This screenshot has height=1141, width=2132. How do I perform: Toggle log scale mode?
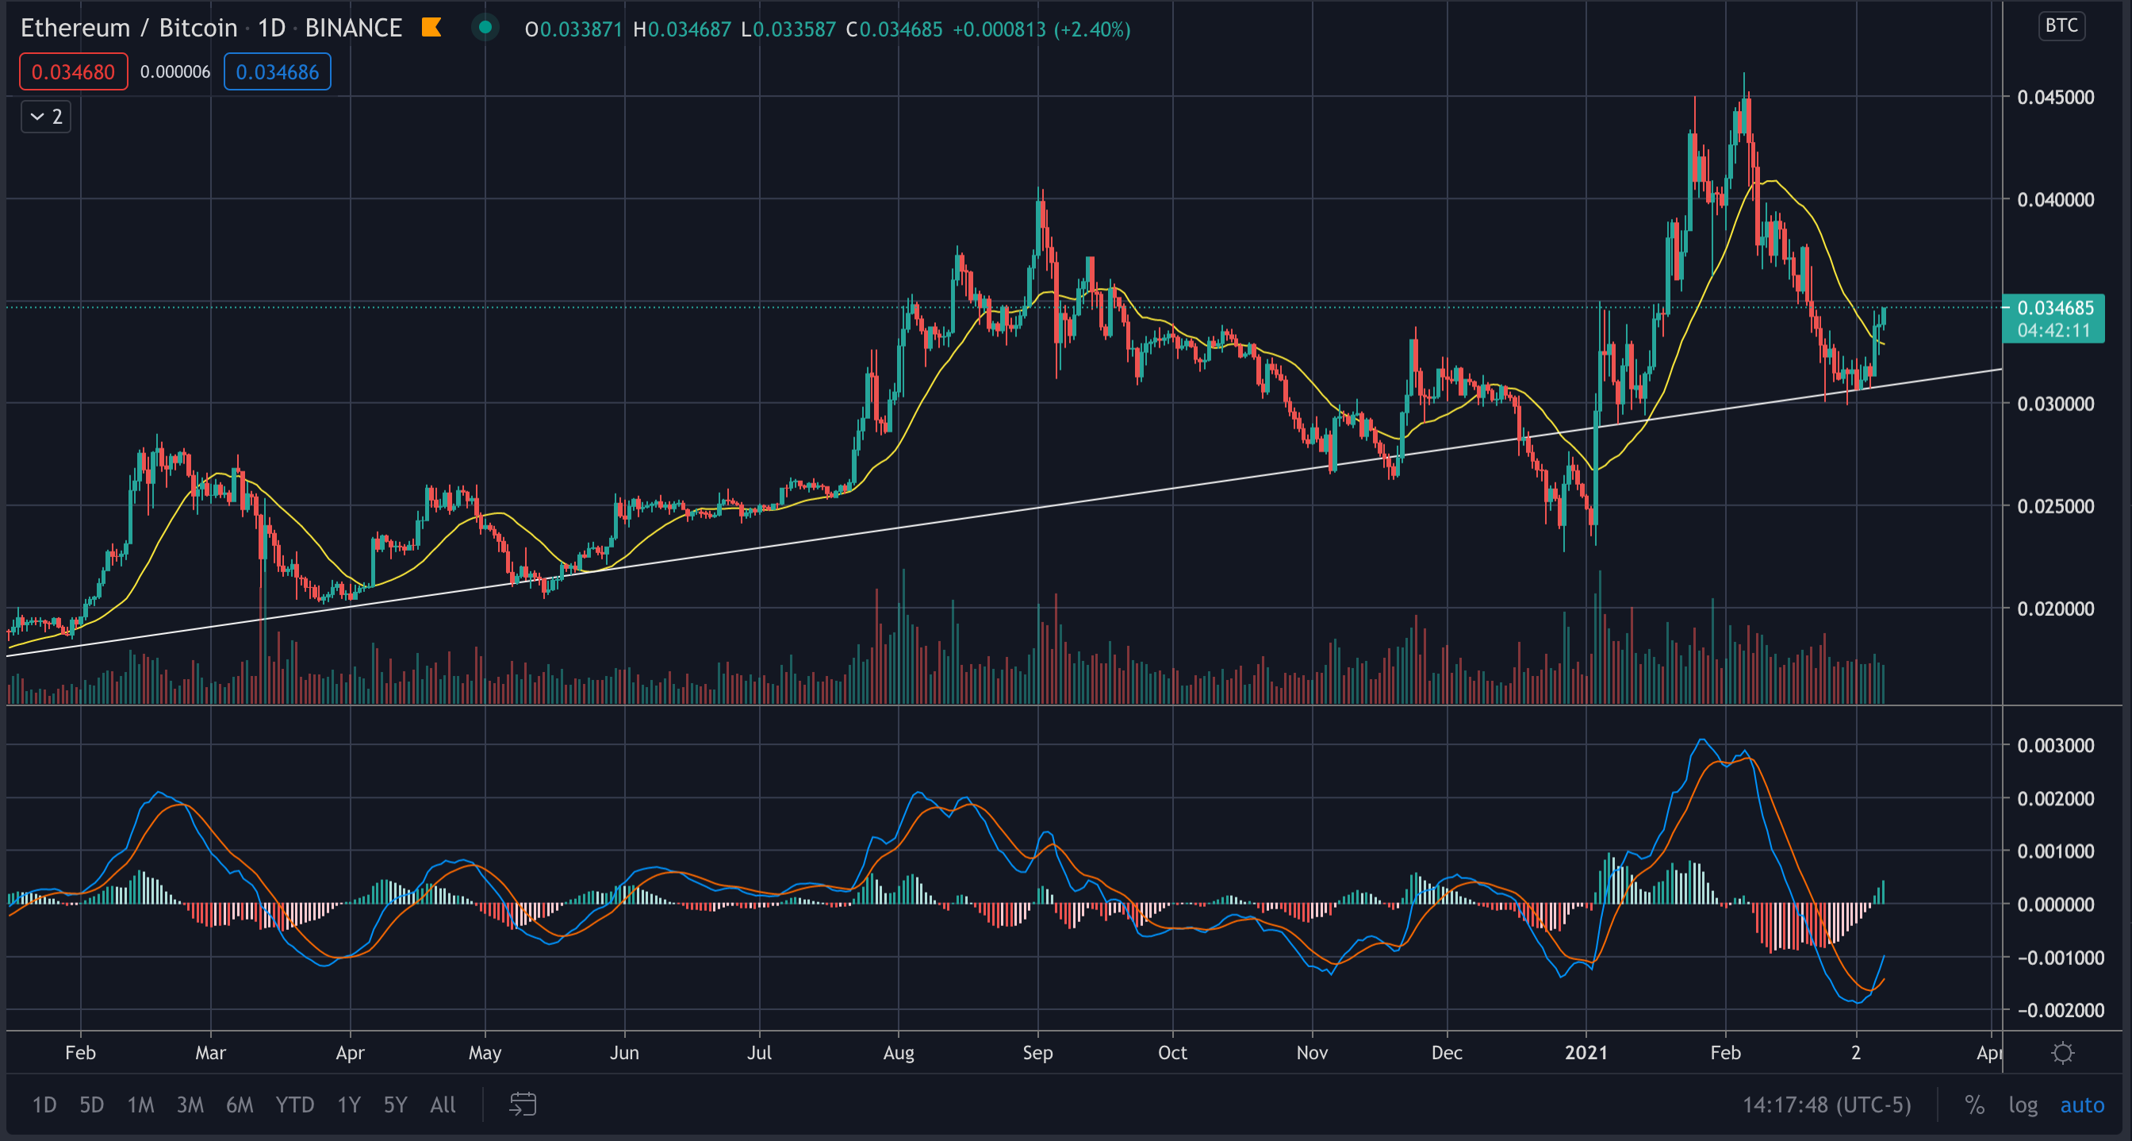click(2023, 1105)
